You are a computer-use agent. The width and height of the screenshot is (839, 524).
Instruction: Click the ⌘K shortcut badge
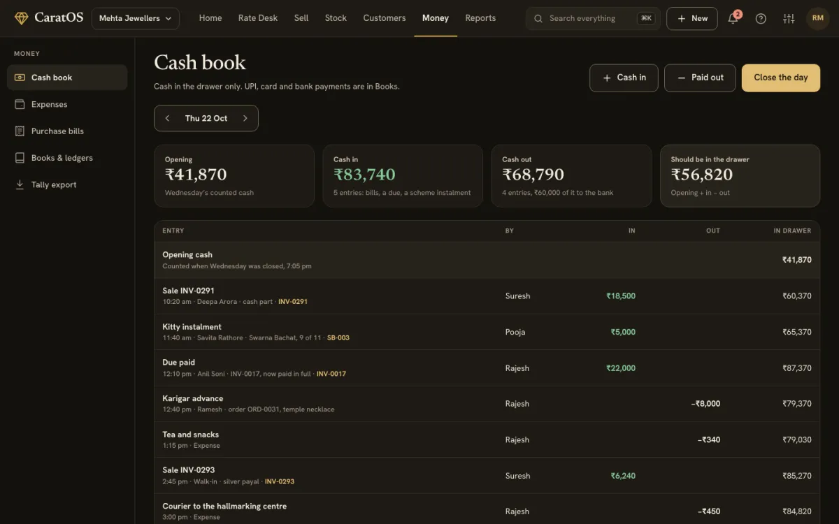pyautogui.click(x=646, y=19)
